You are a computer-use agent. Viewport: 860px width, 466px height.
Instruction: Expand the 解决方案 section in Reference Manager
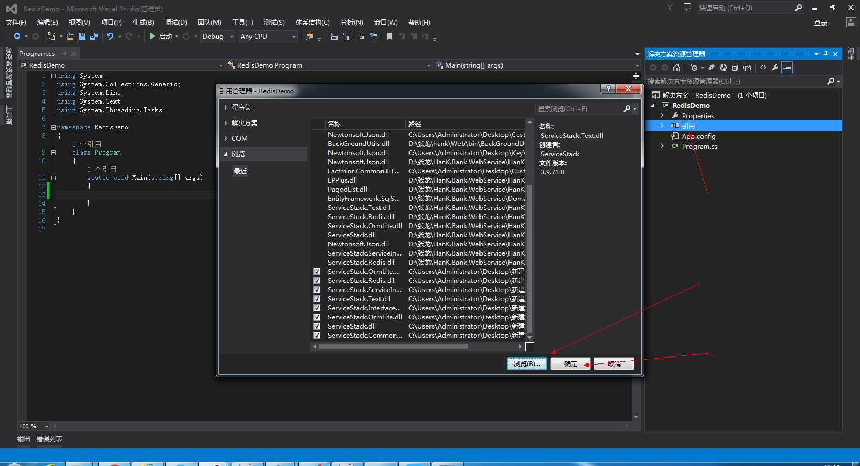(226, 123)
